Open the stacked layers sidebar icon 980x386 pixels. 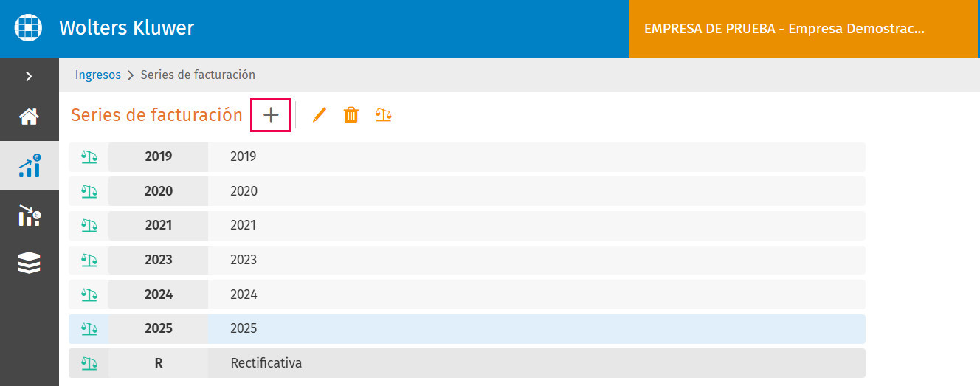point(30,263)
